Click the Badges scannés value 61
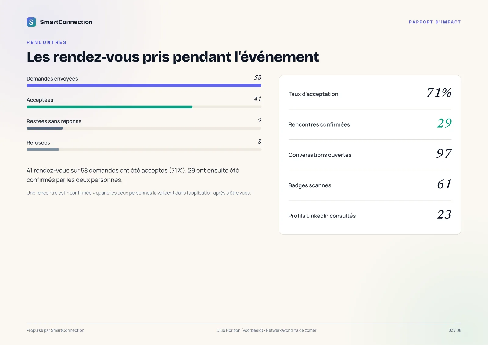Image resolution: width=488 pixels, height=345 pixels. tap(444, 184)
